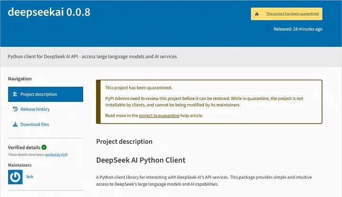Click the 'Verified details' heading

tap(24, 147)
